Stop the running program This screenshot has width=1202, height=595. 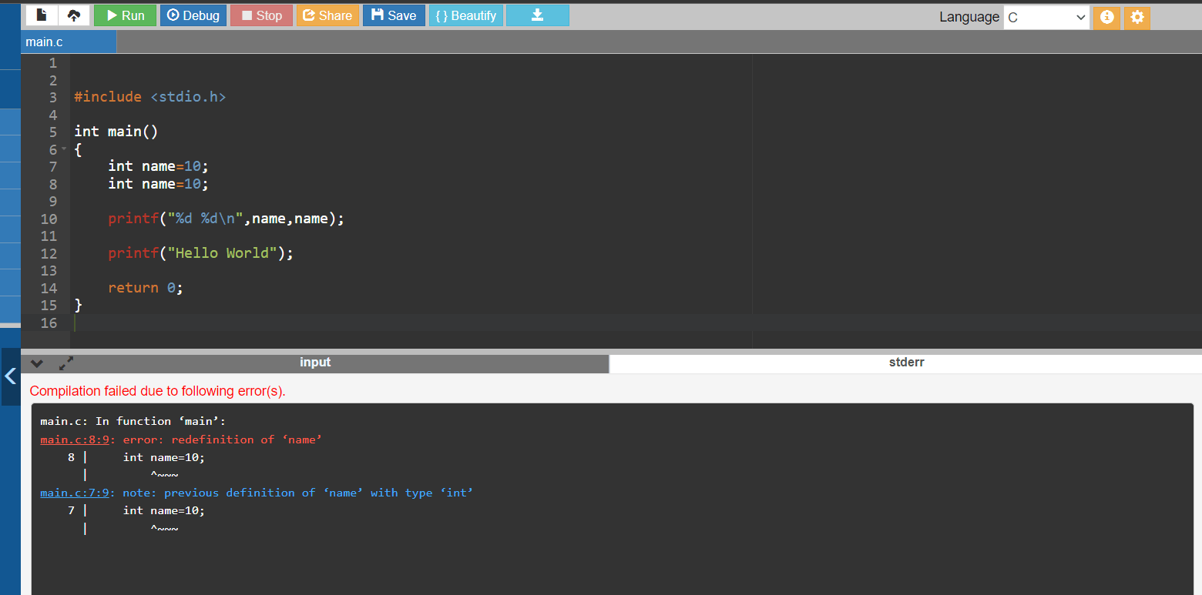(x=261, y=15)
